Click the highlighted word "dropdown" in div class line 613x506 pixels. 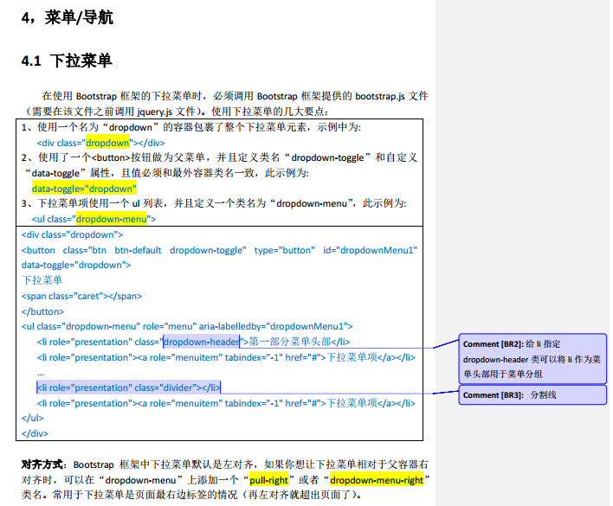pyautogui.click(x=107, y=143)
